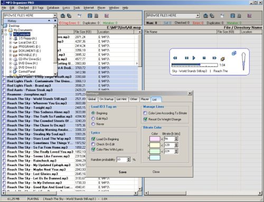Viewport: 264px width, 202px height.
Task: Collapse the My Computer tree node
Action: pos(6,34)
